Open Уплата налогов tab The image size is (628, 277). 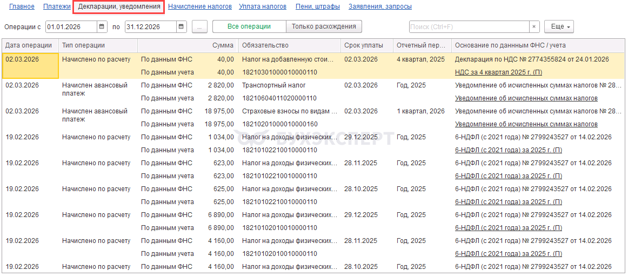pos(262,6)
